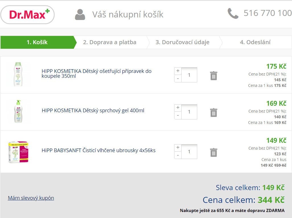Screen dimensions: 292x218
Task: Click the 175 Kč green price
Action: [x=276, y=66]
